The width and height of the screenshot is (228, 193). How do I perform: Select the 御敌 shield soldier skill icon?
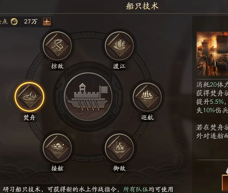(x=119, y=148)
